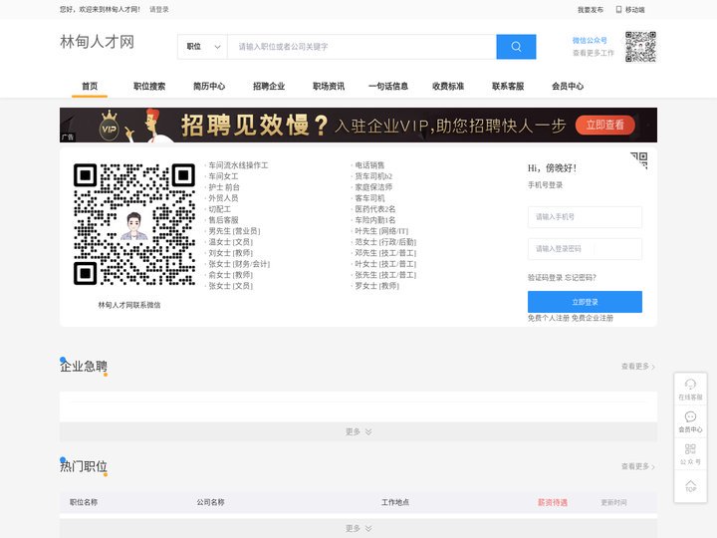
Task: Open the 俞女士 [教师] resume
Action: point(230,275)
